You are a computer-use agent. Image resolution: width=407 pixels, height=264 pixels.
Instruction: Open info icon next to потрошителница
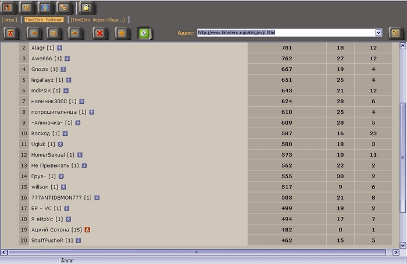pos(92,112)
